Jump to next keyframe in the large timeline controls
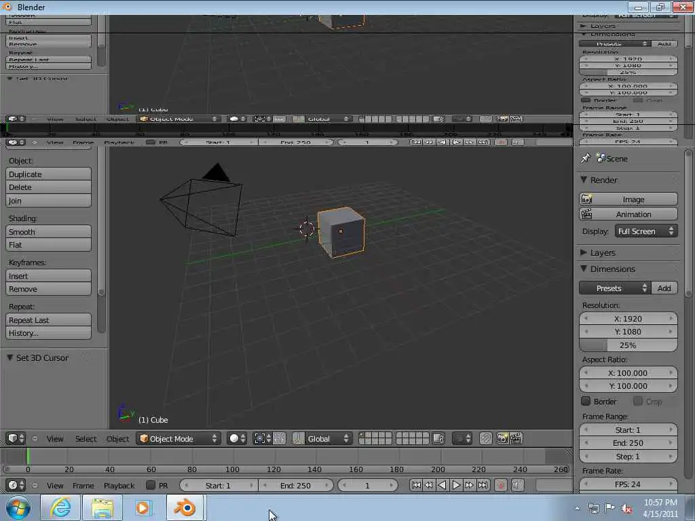 tap(470, 485)
